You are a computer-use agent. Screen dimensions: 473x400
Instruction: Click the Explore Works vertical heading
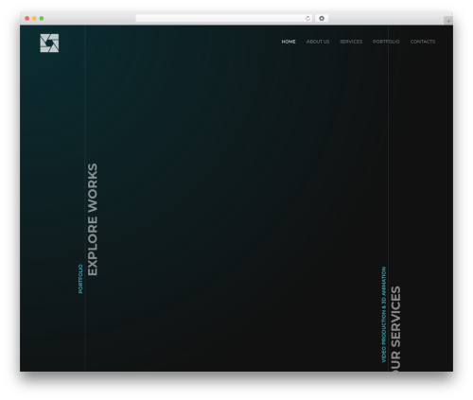(93, 219)
